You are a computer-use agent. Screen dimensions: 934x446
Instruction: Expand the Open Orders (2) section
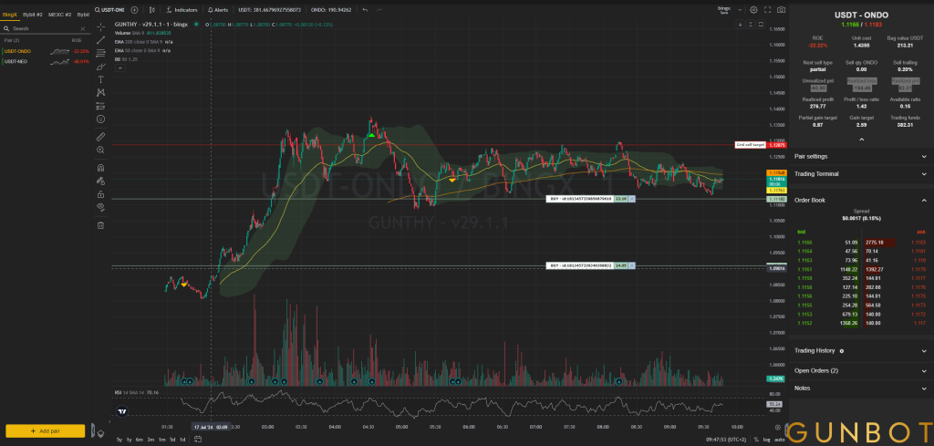tap(861, 370)
